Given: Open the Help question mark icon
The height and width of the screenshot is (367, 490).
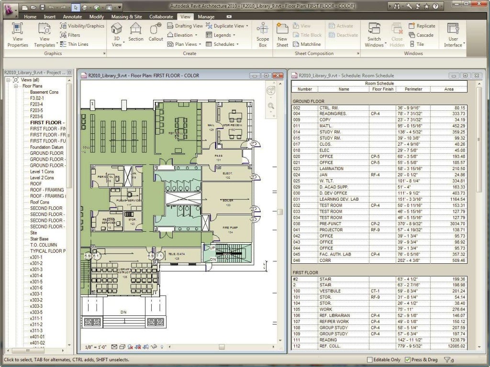Looking at the screenshot, I should click(x=435, y=6).
